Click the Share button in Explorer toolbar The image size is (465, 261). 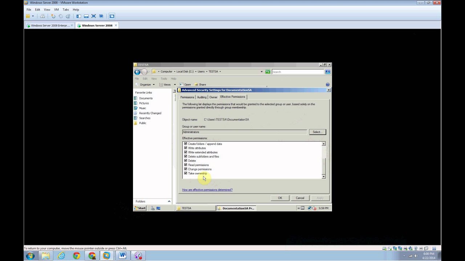tap(200, 84)
